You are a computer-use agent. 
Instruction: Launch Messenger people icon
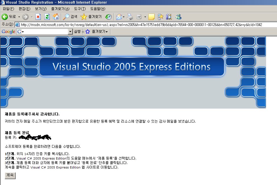coord(178,17)
